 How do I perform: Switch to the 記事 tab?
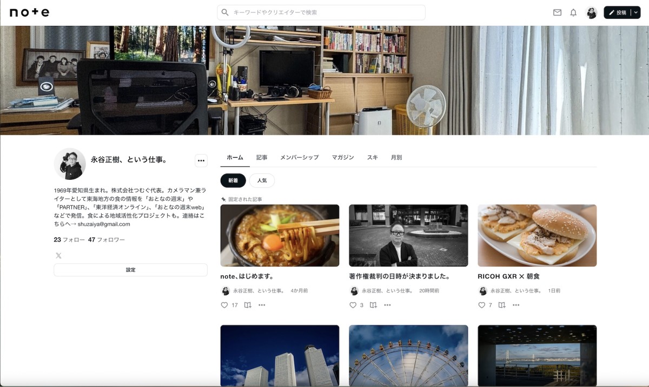pos(261,157)
